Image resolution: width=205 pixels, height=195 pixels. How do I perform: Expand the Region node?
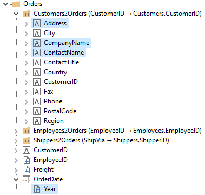pos(27,121)
